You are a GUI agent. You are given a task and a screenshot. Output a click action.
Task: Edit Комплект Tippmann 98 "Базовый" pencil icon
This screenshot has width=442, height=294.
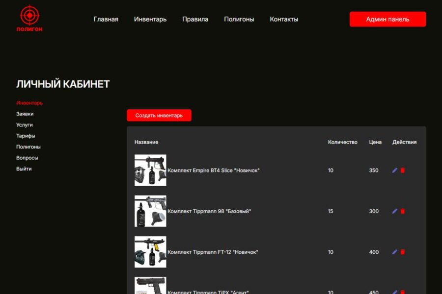pos(395,211)
